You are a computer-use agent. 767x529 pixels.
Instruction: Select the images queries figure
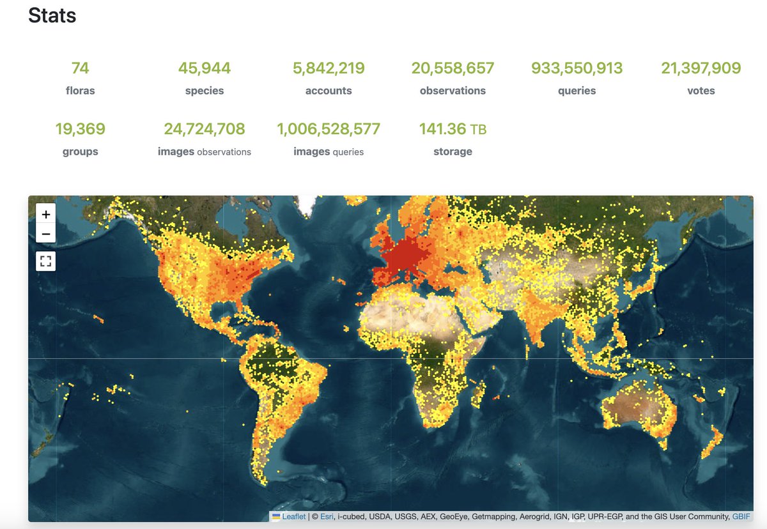click(329, 128)
